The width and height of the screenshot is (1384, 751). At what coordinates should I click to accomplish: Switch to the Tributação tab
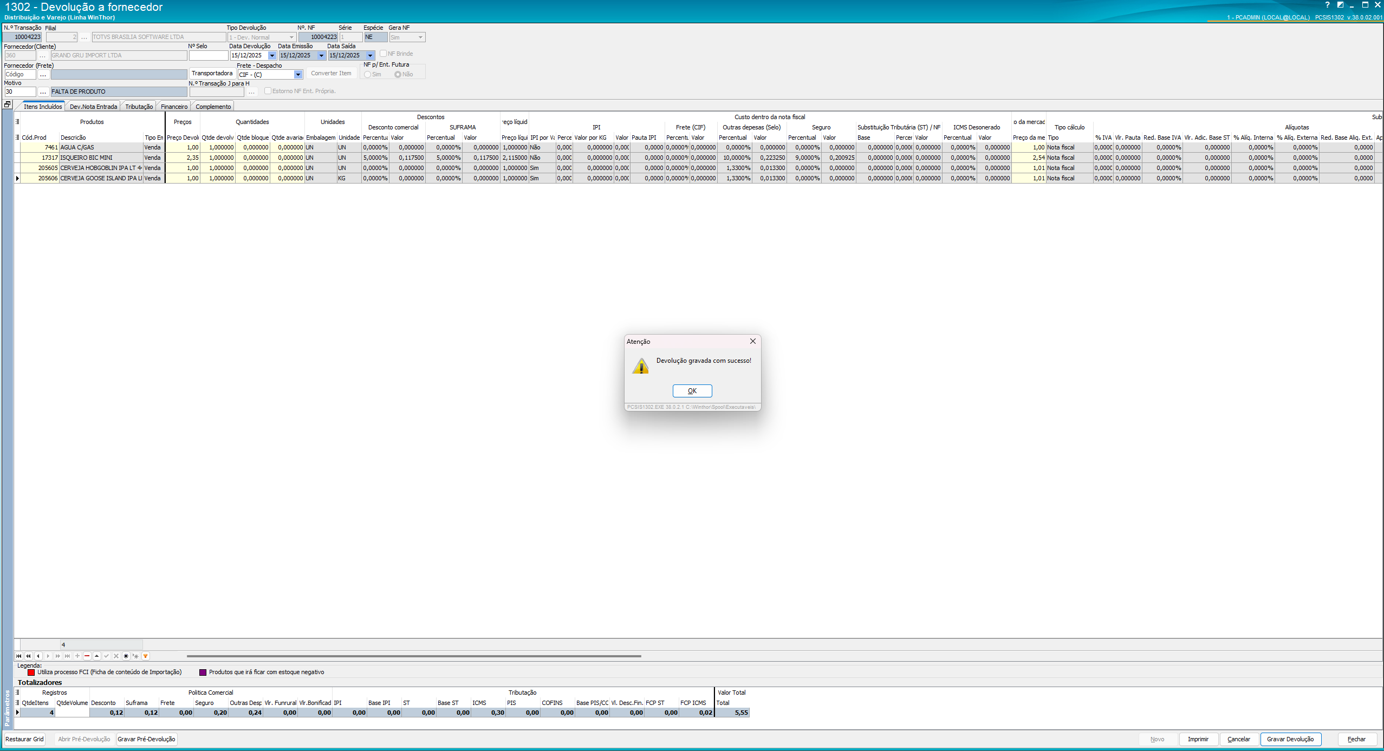(139, 107)
